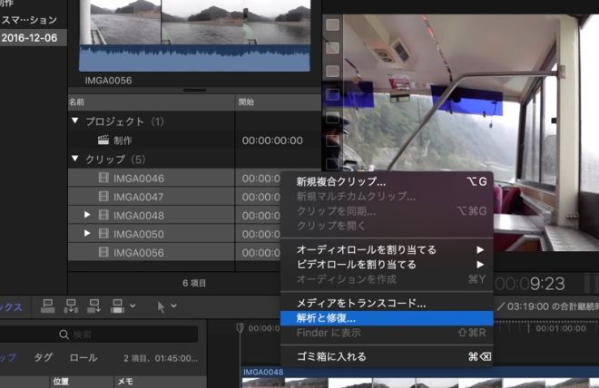
Task: Choose 解析と修復... from the context menu
Action: point(325,318)
